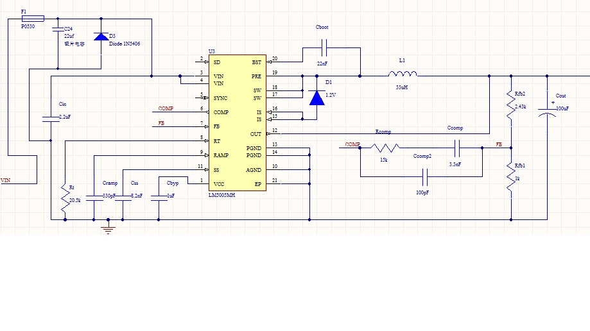Select the ground symbol
The height and width of the screenshot is (331, 590).
point(108,227)
